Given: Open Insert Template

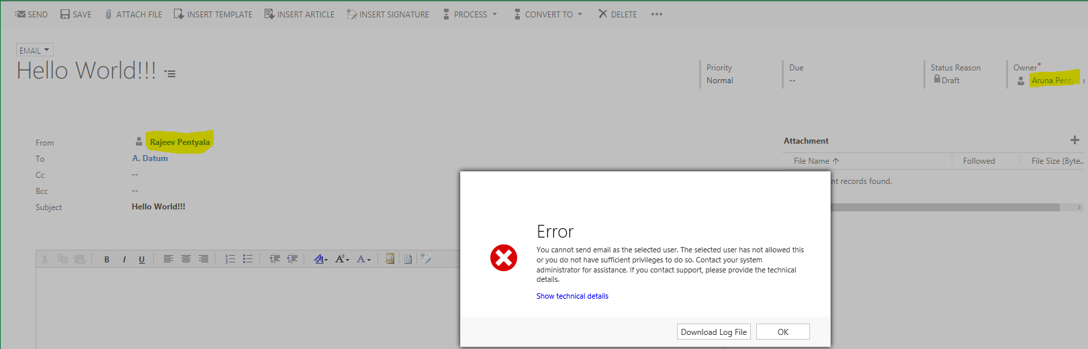Looking at the screenshot, I should [213, 14].
